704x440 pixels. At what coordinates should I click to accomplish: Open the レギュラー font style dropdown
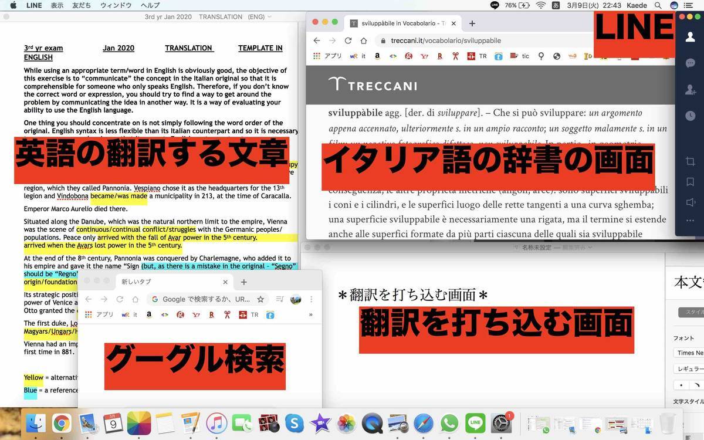pos(689,369)
